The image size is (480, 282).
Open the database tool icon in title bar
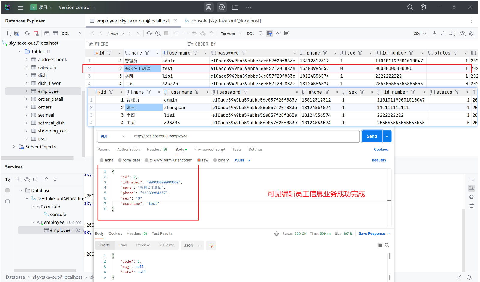click(x=208, y=7)
